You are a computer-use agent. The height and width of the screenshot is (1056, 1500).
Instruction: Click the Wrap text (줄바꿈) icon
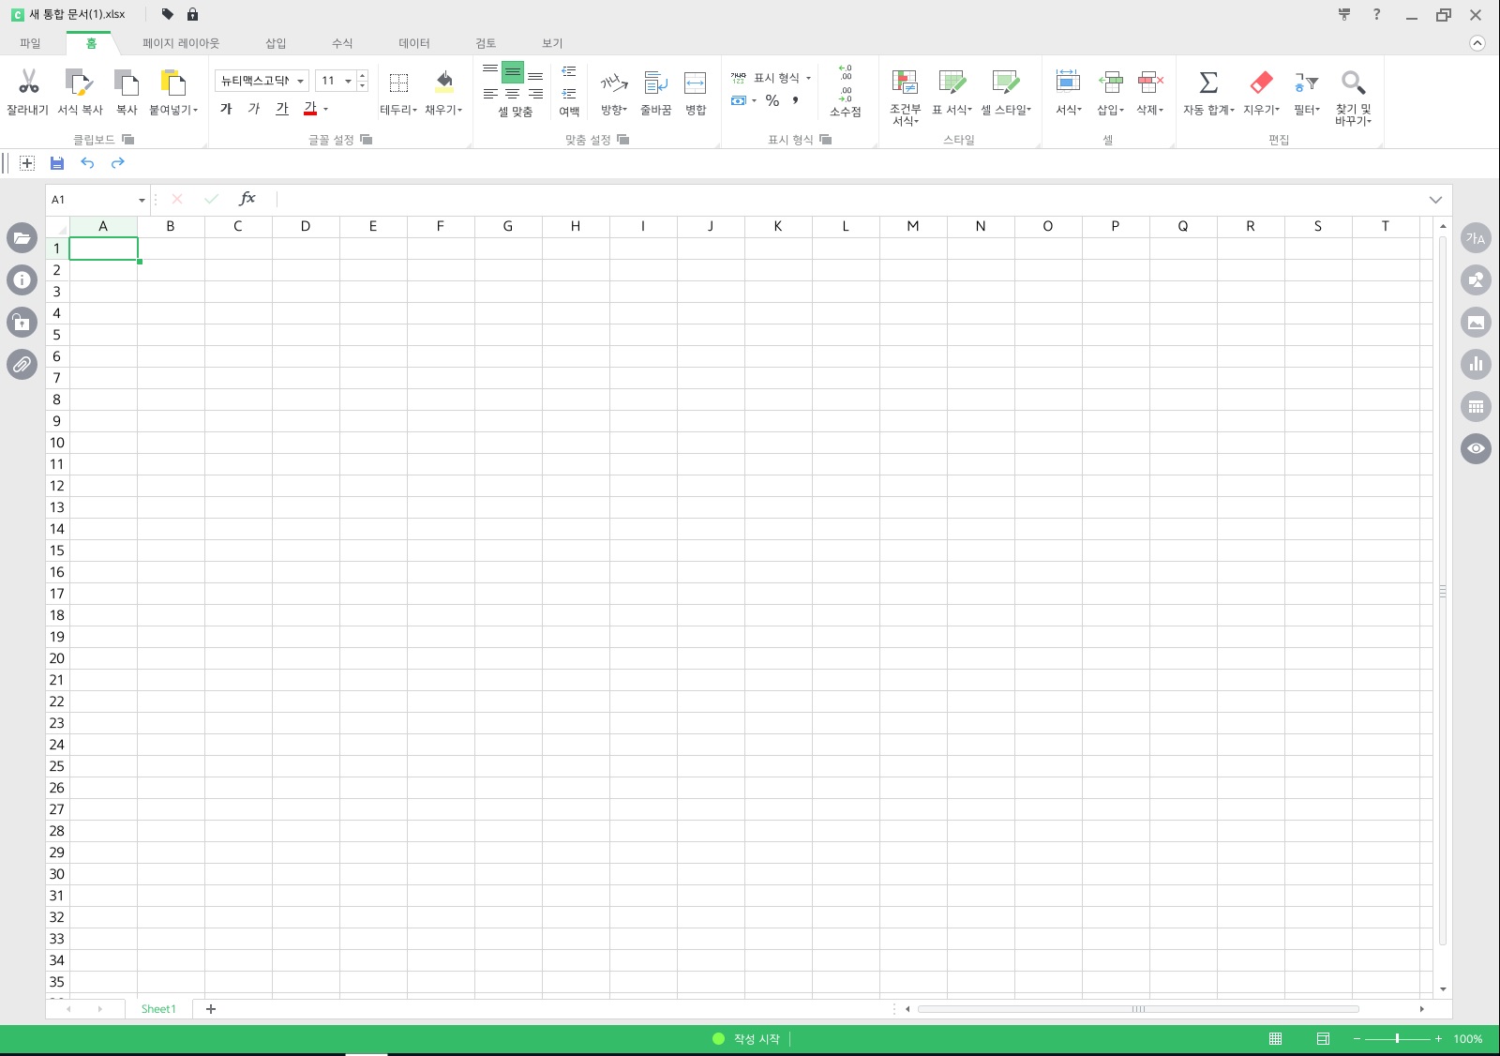click(655, 83)
